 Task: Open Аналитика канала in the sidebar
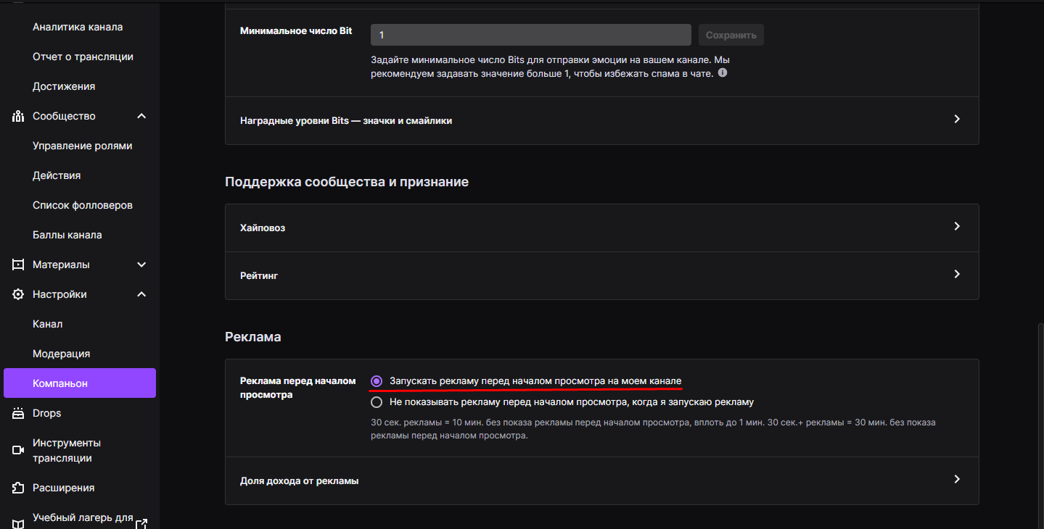tap(78, 27)
